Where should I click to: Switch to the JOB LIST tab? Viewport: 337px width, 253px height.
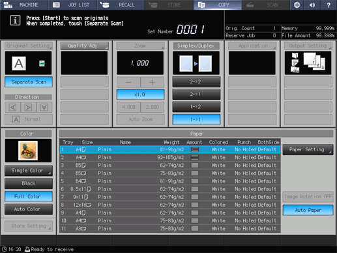(72, 5)
